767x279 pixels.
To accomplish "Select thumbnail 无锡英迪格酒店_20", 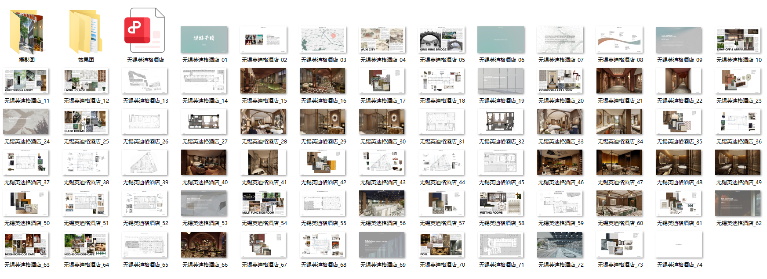I will point(560,81).
